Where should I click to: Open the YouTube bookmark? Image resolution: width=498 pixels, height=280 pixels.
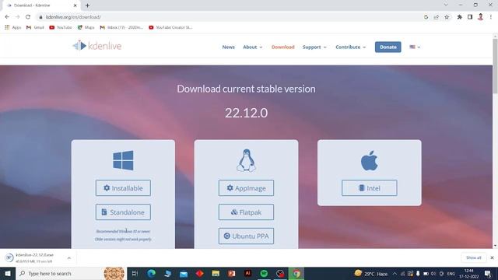[61, 28]
